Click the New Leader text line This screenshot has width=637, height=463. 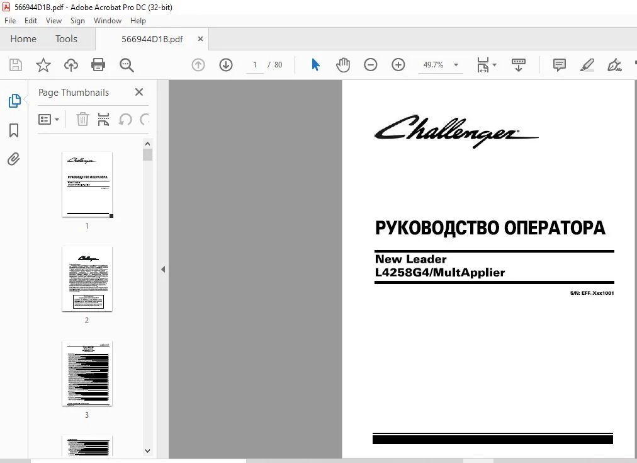(x=411, y=259)
